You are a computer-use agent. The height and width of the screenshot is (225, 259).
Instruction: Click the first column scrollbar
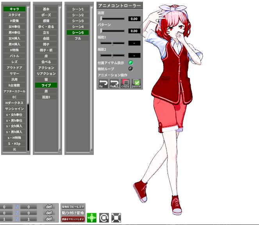pos(28,78)
